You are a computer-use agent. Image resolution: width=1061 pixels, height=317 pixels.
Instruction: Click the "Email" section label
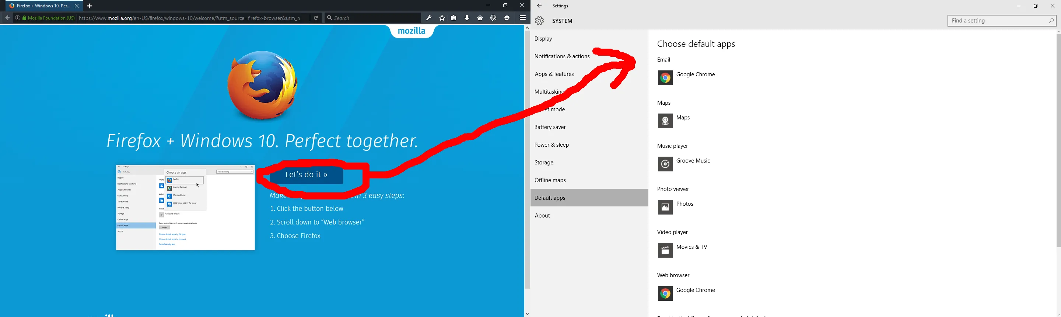coord(664,60)
